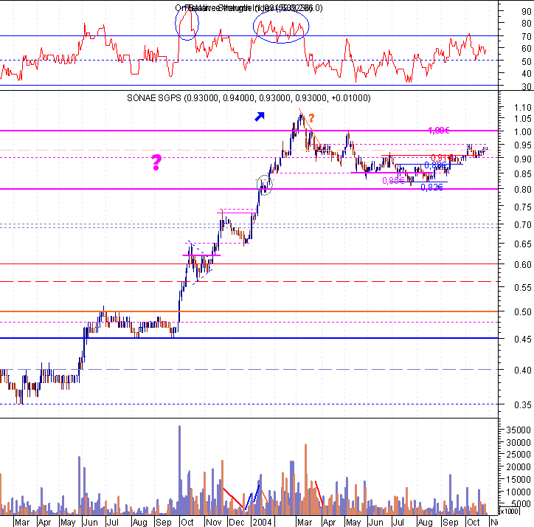Click the magenta 0,85€ support annotation
The image size is (534, 527).
(x=393, y=180)
